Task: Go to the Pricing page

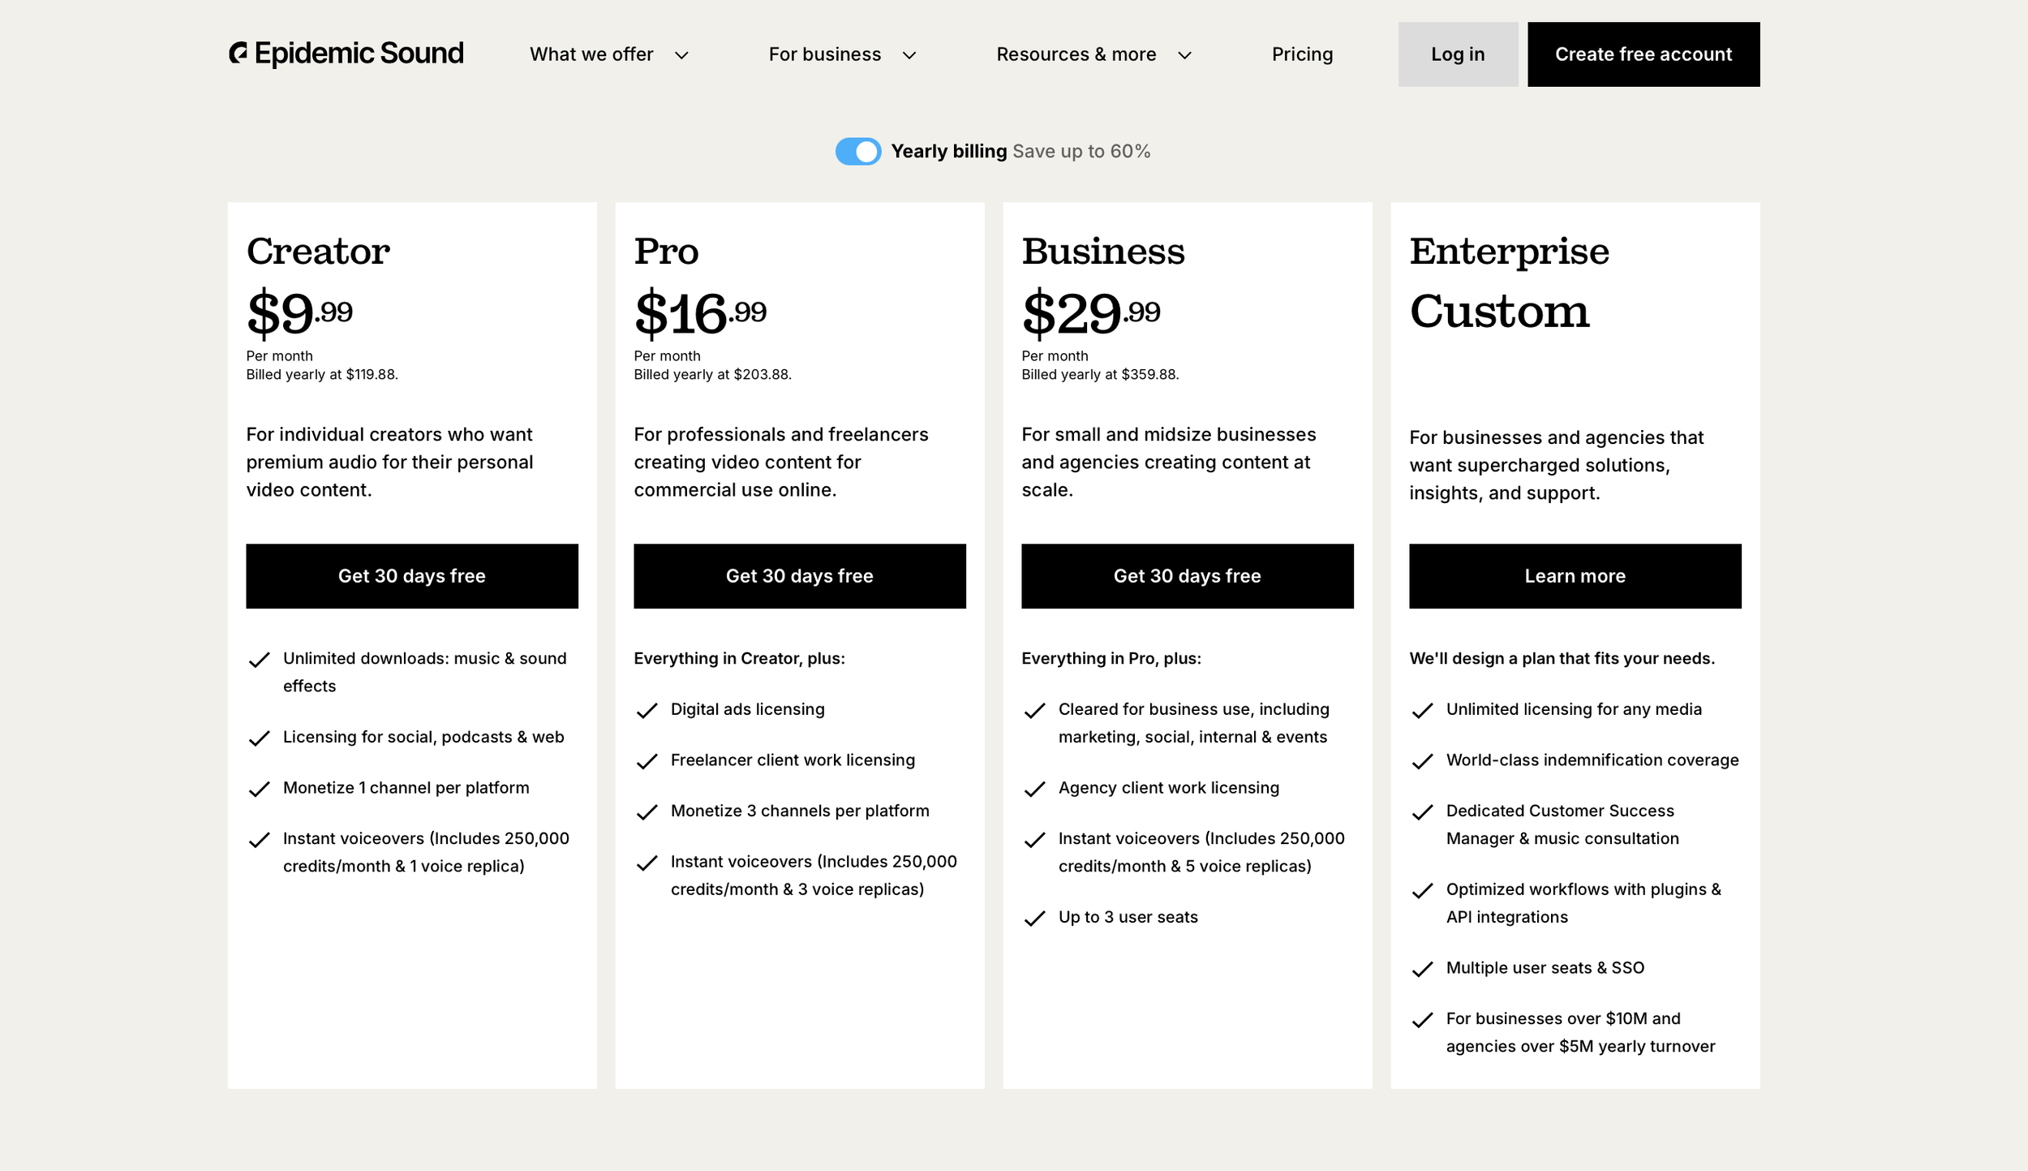Action: (x=1302, y=54)
